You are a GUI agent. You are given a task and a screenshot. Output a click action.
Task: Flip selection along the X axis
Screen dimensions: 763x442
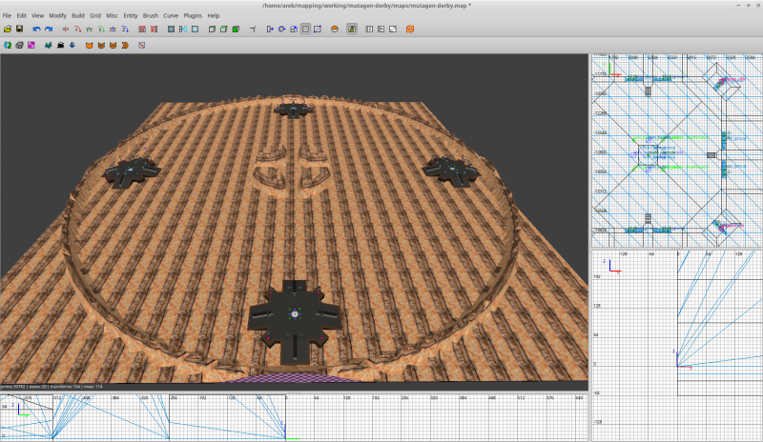point(66,30)
